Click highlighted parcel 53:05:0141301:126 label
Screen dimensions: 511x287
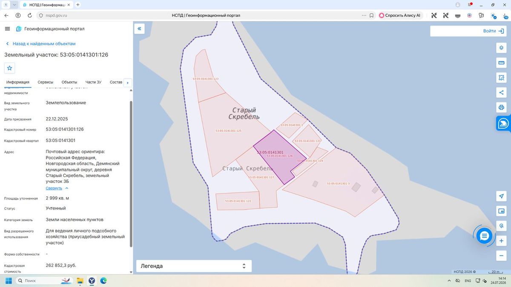point(280,156)
